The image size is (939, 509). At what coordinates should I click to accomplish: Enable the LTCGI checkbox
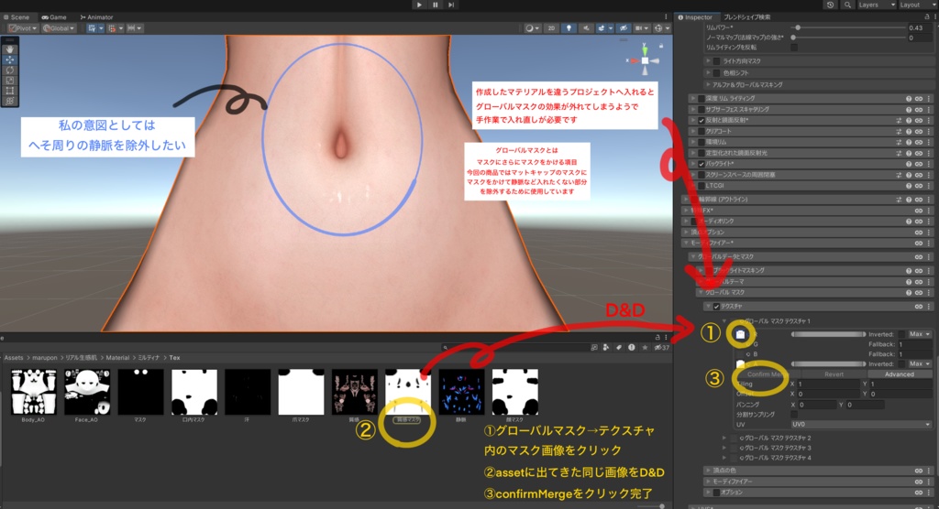click(701, 186)
